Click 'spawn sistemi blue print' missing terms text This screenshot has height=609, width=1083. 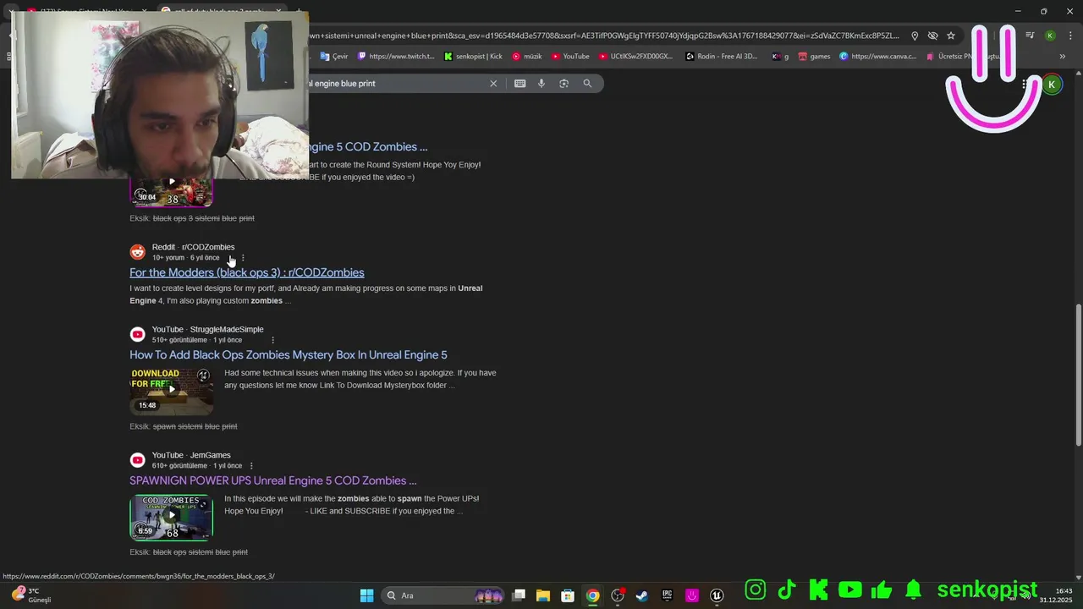pyautogui.click(x=195, y=426)
